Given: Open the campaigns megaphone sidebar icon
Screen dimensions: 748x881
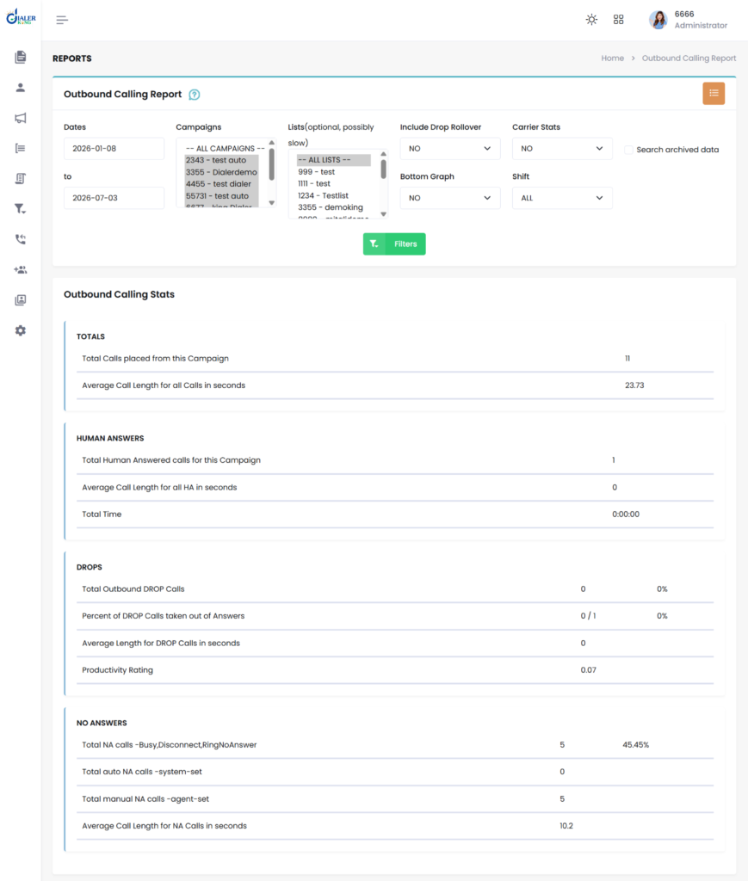Looking at the screenshot, I should (x=21, y=117).
